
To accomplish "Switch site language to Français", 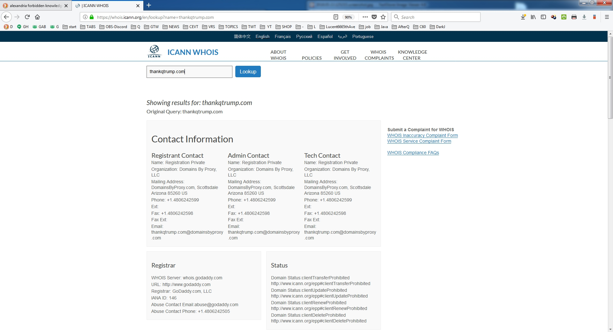I will point(283,36).
